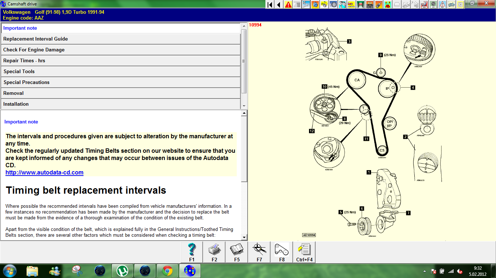The image size is (496, 278).
Task: Open Windows Explorer from the taskbar
Action: click(x=32, y=270)
